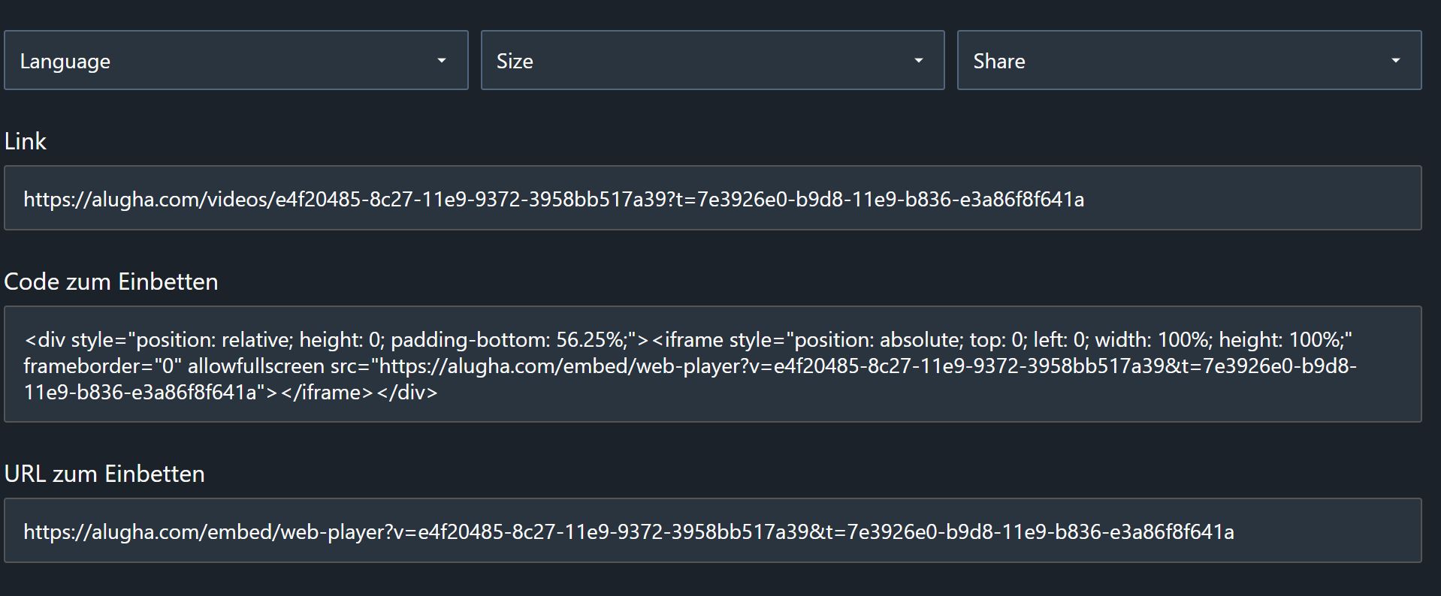Viewport: 1441px width, 596px height.
Task: Click the Share dropdown arrow icon
Action: 1395,61
